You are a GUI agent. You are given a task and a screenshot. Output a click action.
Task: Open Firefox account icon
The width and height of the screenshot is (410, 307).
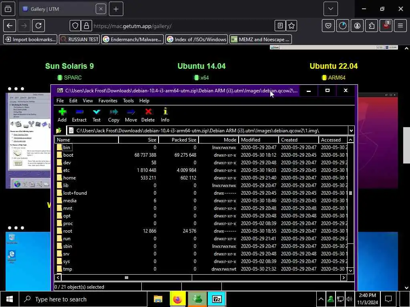pos(357,26)
